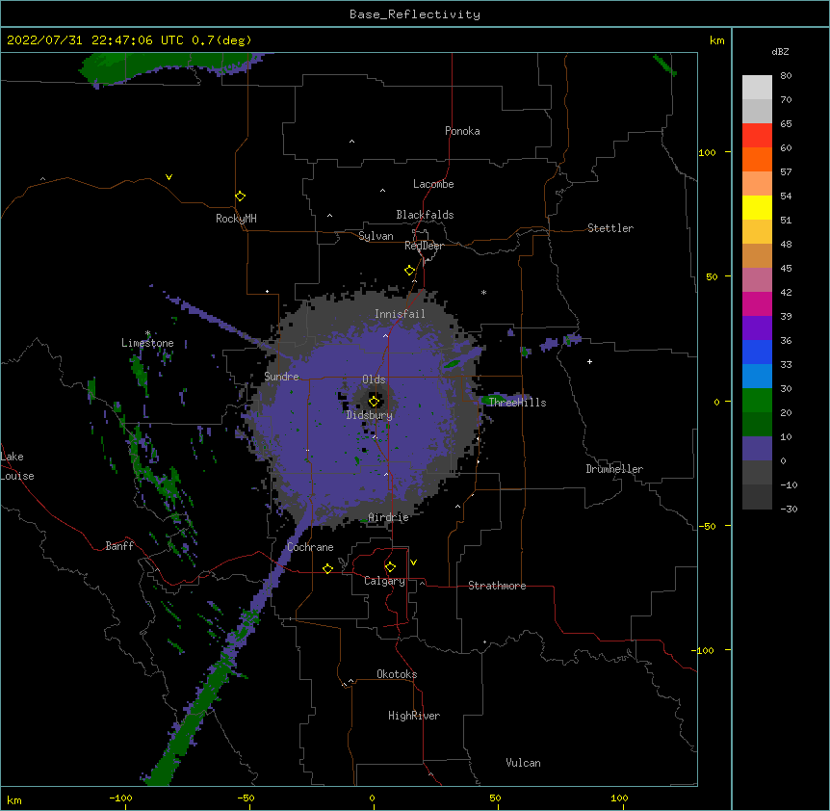Click the radar site marker between Olds and Didsbury
The image size is (830, 811).
(375, 401)
